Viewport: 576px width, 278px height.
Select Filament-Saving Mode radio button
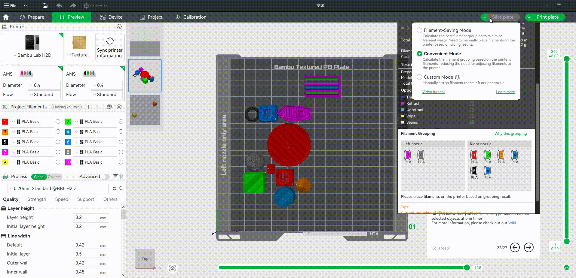(419, 30)
